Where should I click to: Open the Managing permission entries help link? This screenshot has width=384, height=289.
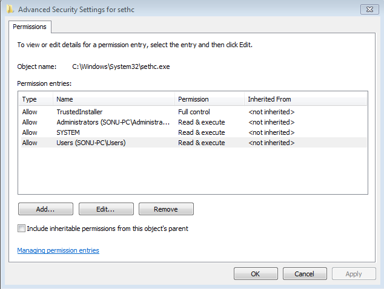[58, 250]
